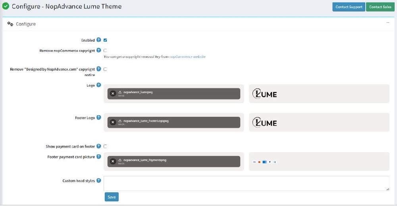Click the Logo preview image thumbnail
397x206 pixels.
[264, 94]
